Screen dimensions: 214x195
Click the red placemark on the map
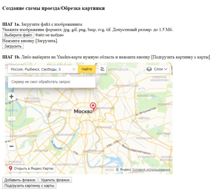point(93,107)
